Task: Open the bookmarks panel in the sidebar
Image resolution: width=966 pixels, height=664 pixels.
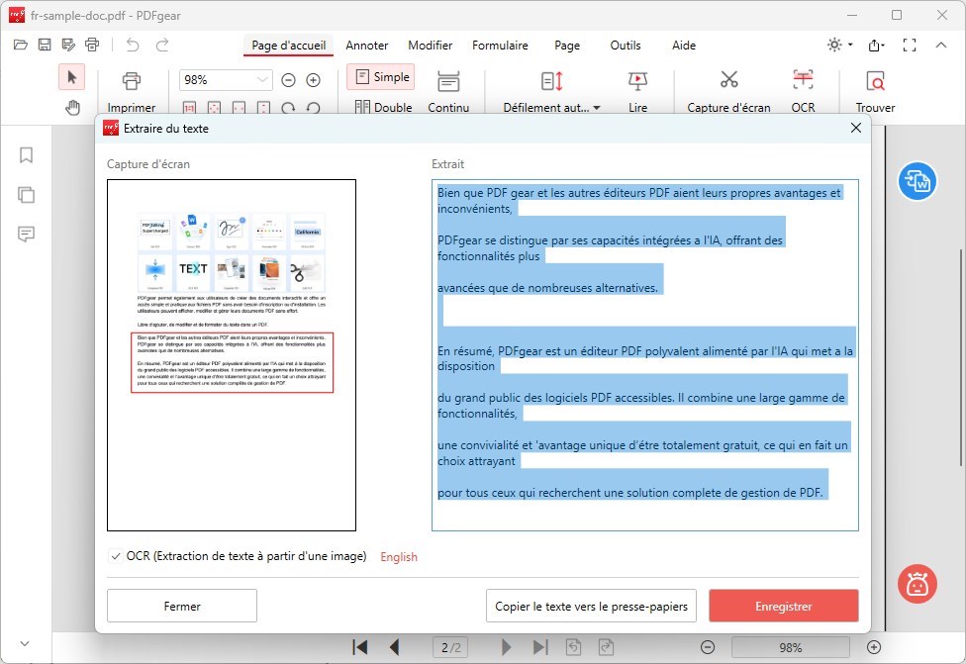Action: tap(25, 155)
